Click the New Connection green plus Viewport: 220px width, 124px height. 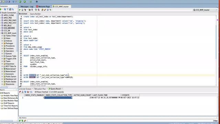tap(1, 9)
